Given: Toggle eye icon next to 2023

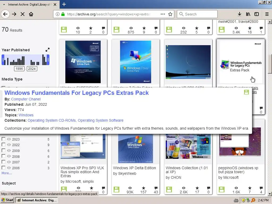Looking at the screenshot, I should coord(9,139).
